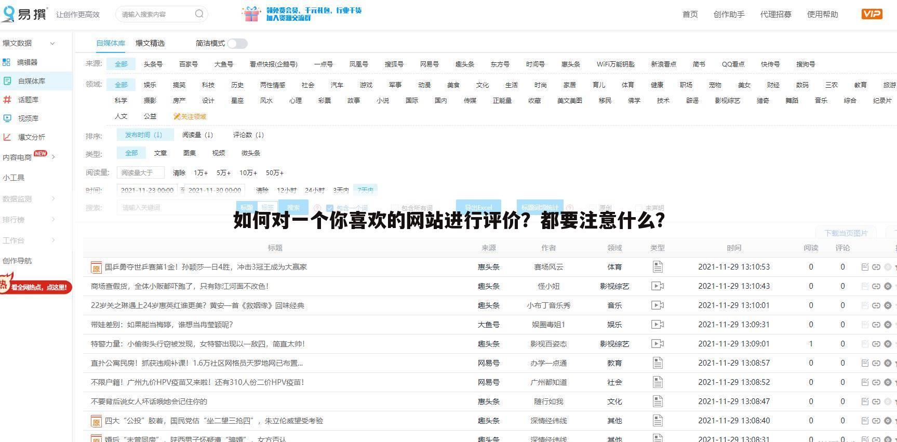The width and height of the screenshot is (897, 442).
Task: Go to 首页 in top navigation
Action: 690,15
